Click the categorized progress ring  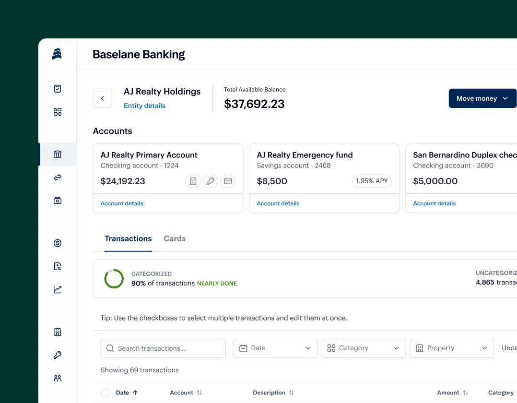(114, 279)
